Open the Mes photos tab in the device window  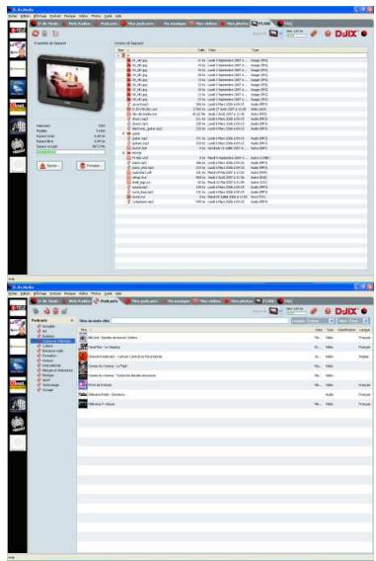coord(235,24)
